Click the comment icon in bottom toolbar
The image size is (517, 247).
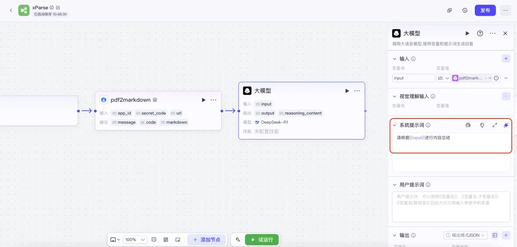pyautogui.click(x=154, y=240)
